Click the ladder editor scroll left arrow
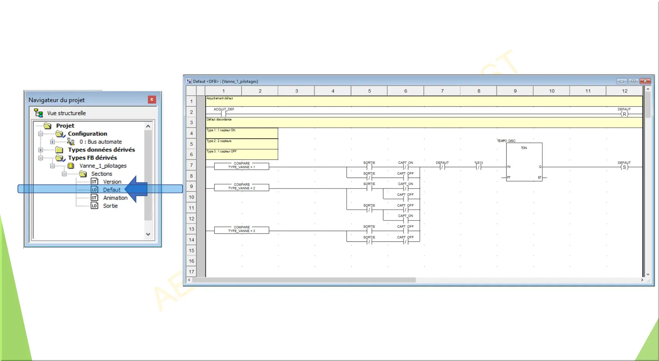The width and height of the screenshot is (659, 361). click(x=189, y=280)
